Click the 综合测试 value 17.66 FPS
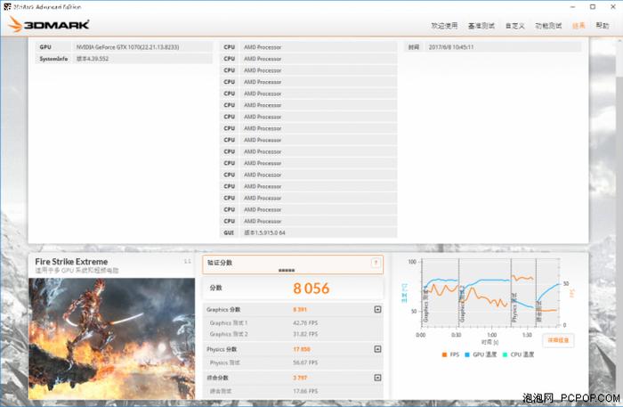Image resolution: width=623 pixels, height=407 pixels. click(305, 391)
